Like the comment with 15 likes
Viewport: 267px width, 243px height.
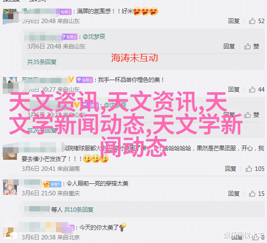tap(252, 194)
